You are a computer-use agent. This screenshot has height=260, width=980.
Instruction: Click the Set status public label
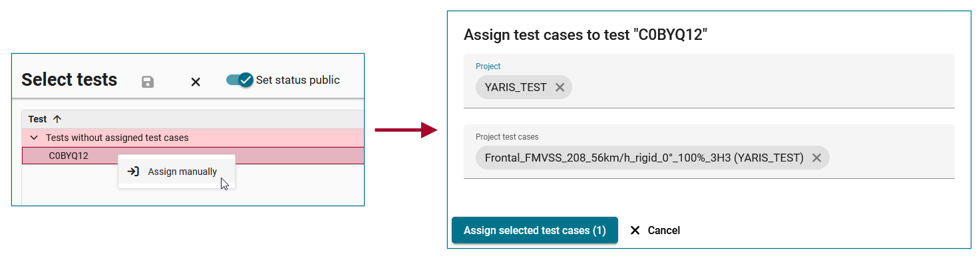tap(298, 80)
